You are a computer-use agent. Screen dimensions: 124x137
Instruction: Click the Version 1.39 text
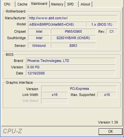click(x=108, y=122)
